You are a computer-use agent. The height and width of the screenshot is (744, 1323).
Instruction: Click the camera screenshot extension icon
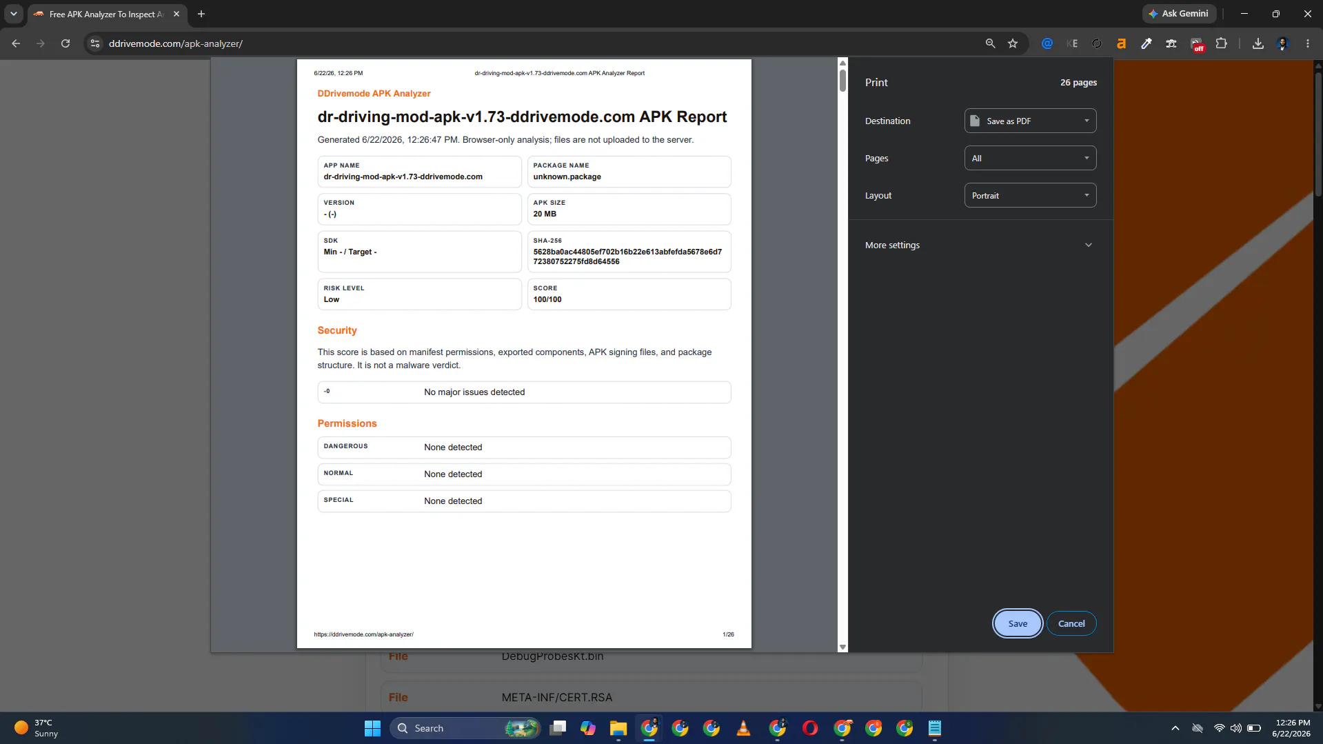pyautogui.click(x=1171, y=43)
